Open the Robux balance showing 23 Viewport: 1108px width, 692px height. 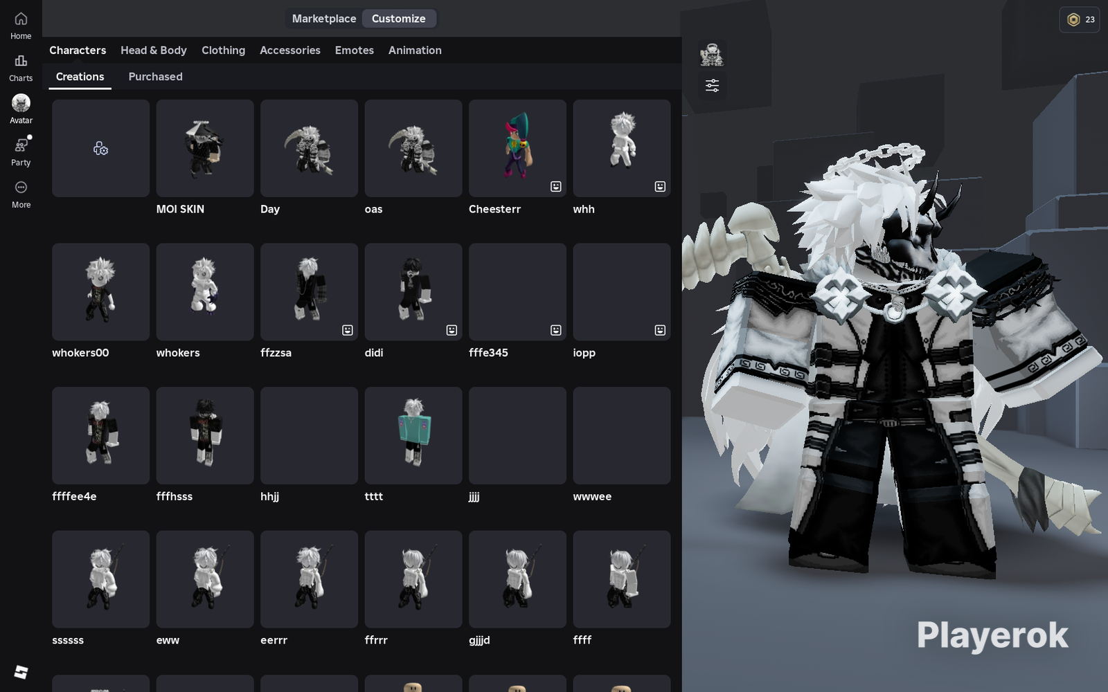[1080, 19]
